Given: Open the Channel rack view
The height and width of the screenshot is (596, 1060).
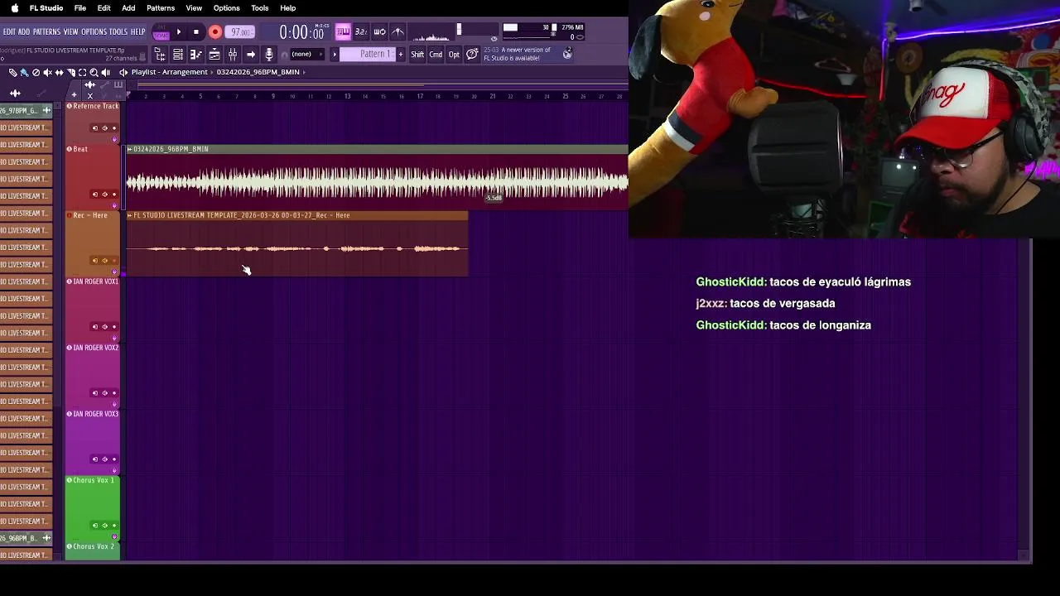Looking at the screenshot, I should [x=178, y=54].
